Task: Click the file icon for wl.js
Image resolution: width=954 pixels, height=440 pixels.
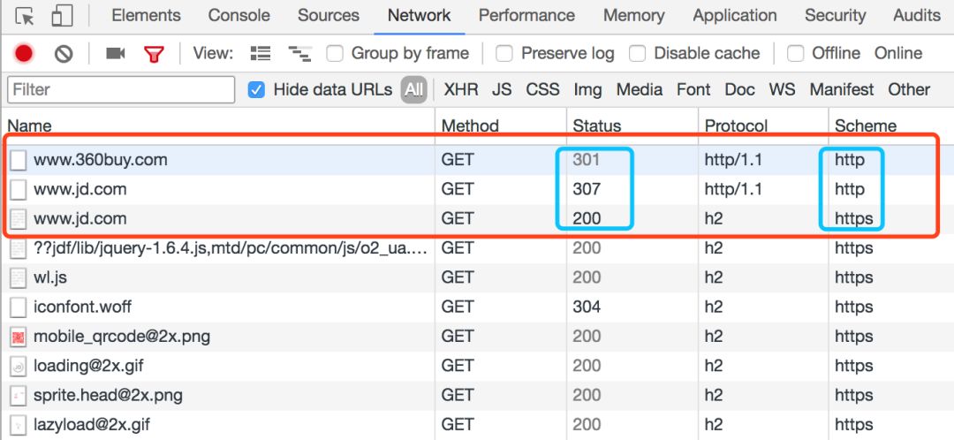Action: tap(19, 278)
